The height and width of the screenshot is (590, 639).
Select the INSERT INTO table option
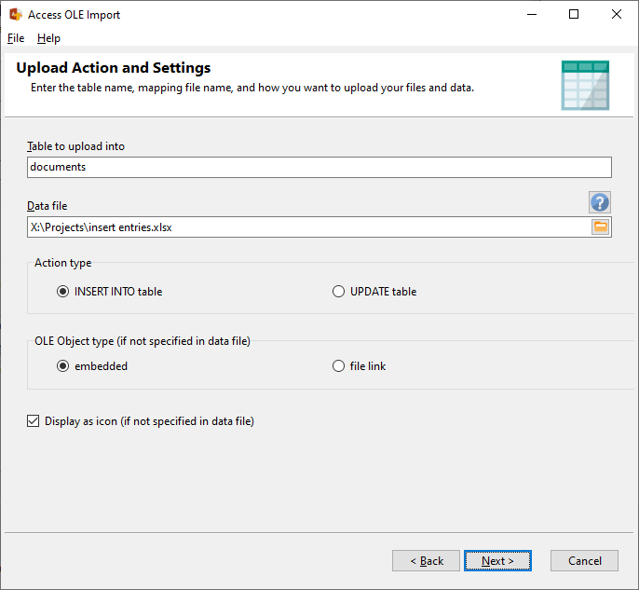(x=63, y=292)
